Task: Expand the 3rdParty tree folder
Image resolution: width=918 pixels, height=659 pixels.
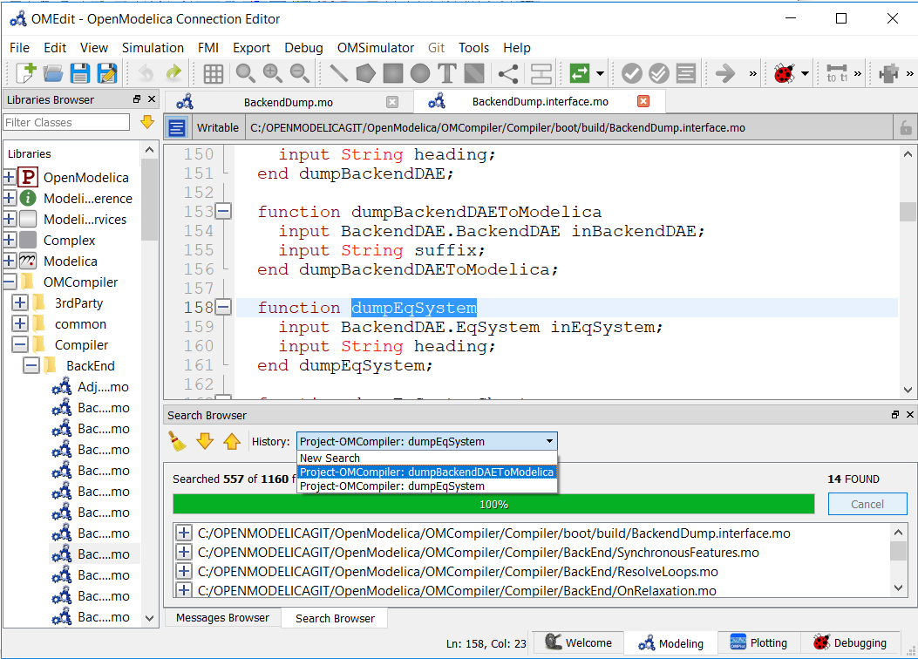Action: pyautogui.click(x=20, y=303)
